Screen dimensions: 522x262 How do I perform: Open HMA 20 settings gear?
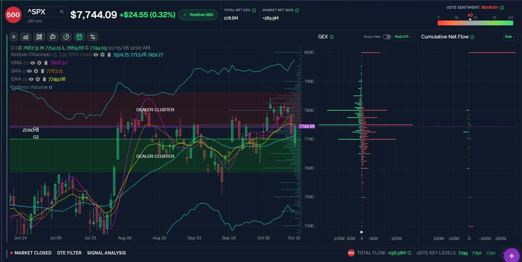tap(39, 63)
